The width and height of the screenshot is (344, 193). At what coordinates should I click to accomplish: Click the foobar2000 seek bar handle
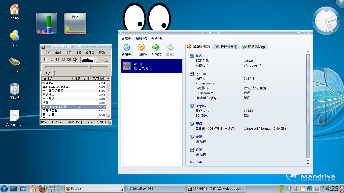point(89,67)
